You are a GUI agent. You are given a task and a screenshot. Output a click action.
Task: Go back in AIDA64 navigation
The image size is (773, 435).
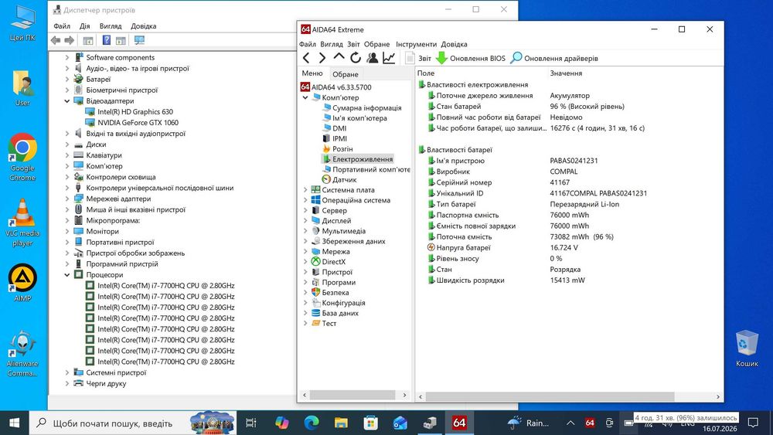tap(306, 58)
